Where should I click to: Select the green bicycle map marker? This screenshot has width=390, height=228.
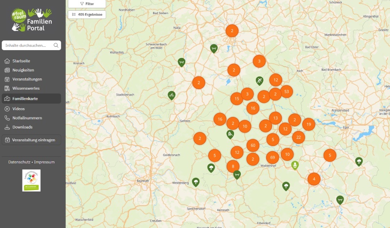pyautogui.click(x=171, y=95)
